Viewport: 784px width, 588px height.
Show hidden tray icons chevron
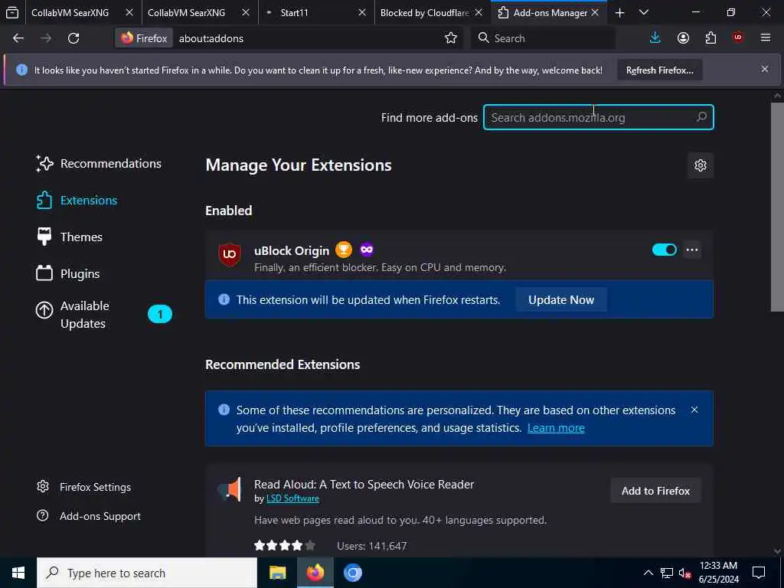(x=648, y=573)
